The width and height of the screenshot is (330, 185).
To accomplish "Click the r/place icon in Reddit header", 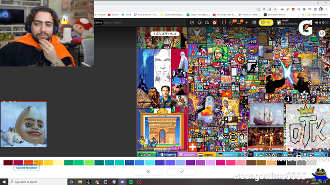I will [x=214, y=23].
